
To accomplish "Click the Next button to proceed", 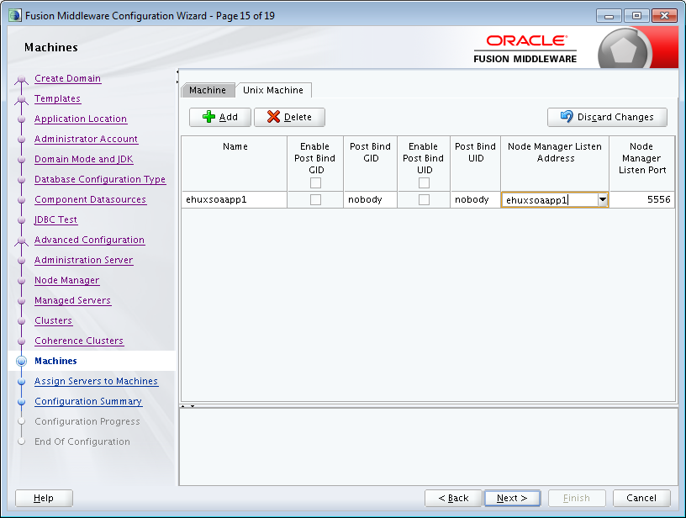I will (512, 498).
